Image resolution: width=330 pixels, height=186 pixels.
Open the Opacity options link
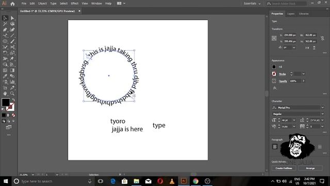pos(283,81)
